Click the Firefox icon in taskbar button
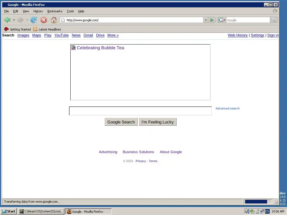 [69, 212]
